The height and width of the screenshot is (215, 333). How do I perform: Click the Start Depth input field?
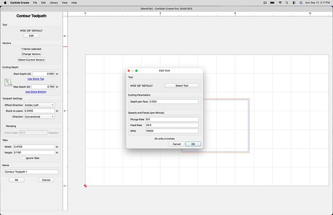coord(43,74)
